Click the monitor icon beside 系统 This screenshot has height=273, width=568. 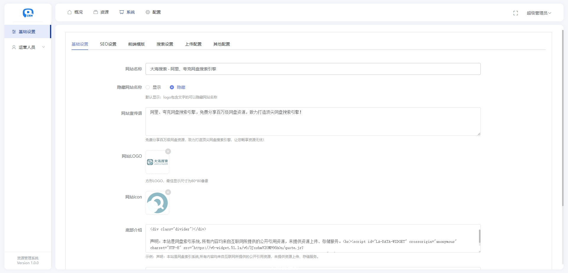pos(122,12)
